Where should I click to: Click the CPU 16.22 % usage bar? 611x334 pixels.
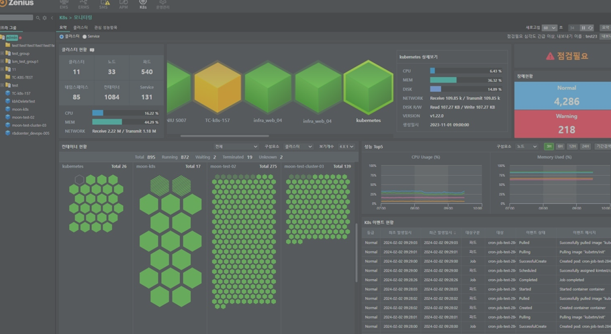(x=125, y=113)
